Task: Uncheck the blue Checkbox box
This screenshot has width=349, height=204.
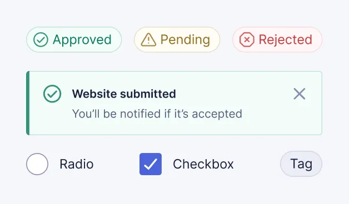Action: click(x=151, y=164)
